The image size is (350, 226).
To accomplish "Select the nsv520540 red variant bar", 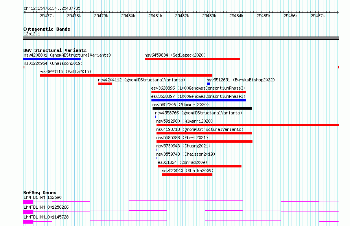I will click(187, 175).
